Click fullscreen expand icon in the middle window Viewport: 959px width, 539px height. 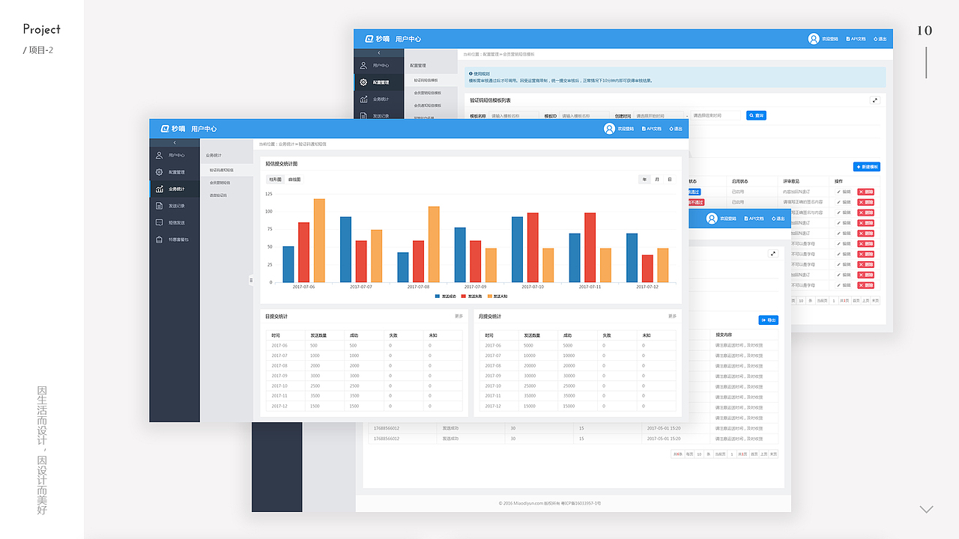pyautogui.click(x=773, y=254)
